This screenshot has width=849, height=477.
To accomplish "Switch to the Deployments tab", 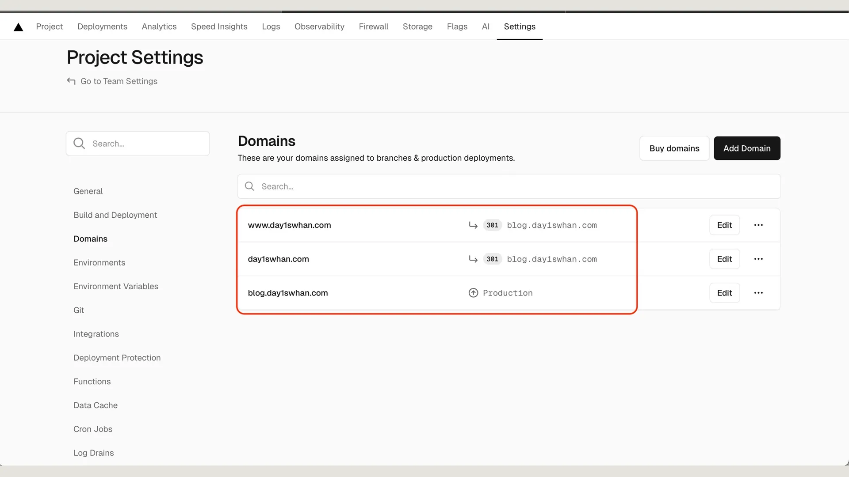I will tap(102, 26).
